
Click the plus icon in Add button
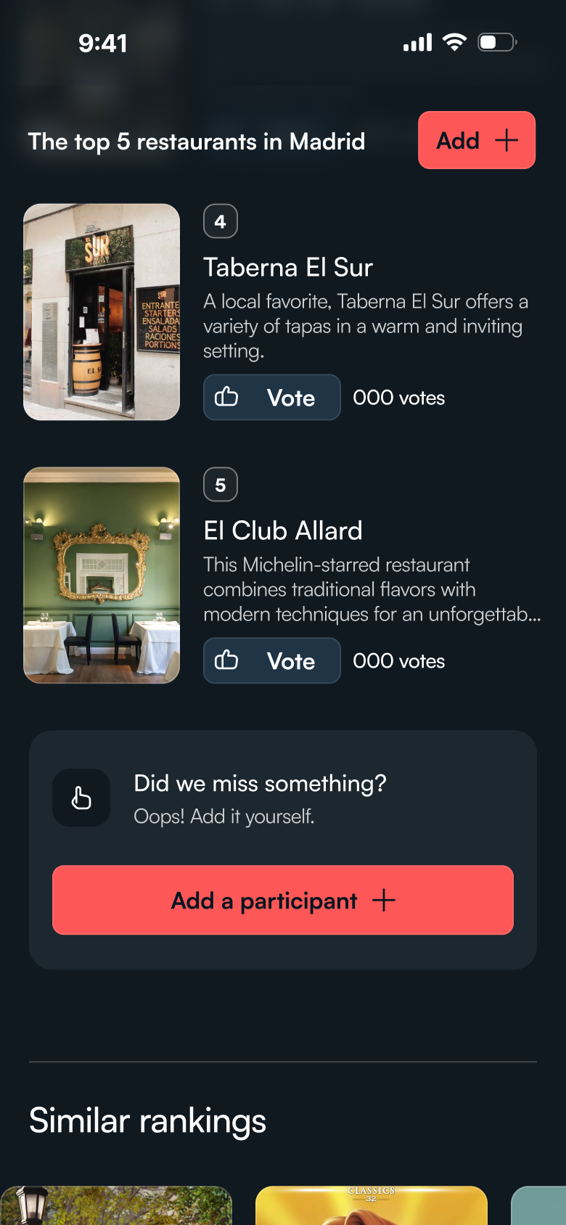click(506, 140)
